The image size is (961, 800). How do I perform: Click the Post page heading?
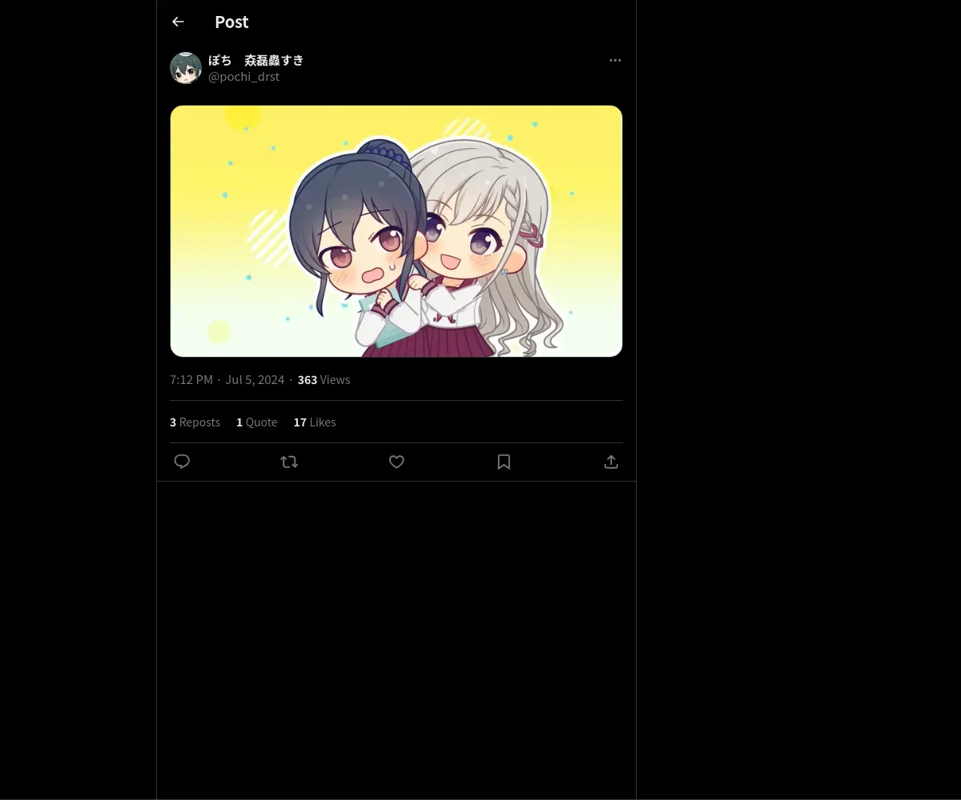point(231,22)
